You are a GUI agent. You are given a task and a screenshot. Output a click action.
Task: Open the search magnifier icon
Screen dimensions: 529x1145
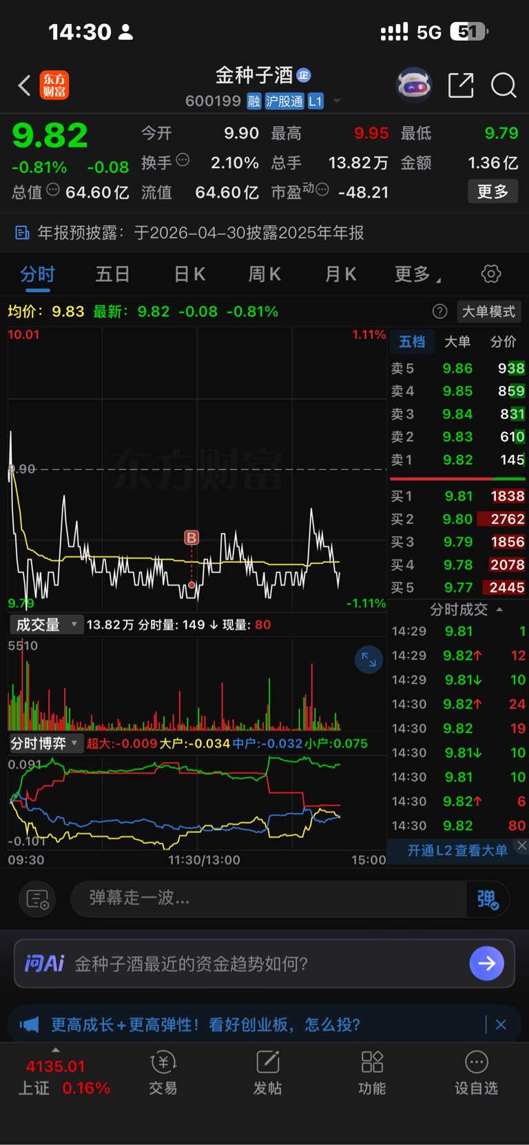[504, 85]
